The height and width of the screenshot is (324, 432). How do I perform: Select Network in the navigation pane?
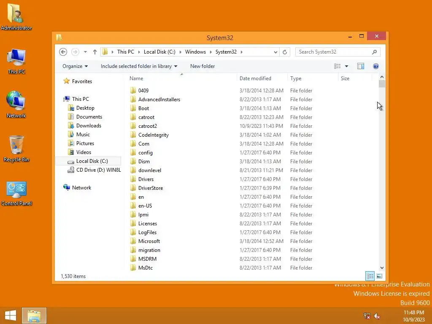tap(81, 188)
